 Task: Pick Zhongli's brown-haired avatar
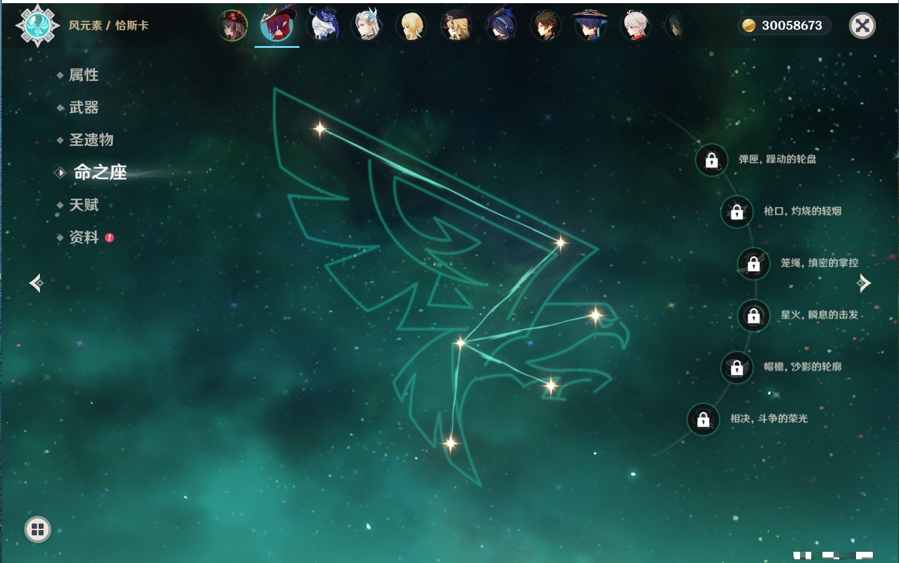click(x=546, y=26)
